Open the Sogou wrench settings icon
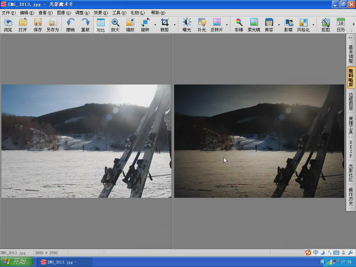This screenshot has width=356, height=267. [350, 252]
